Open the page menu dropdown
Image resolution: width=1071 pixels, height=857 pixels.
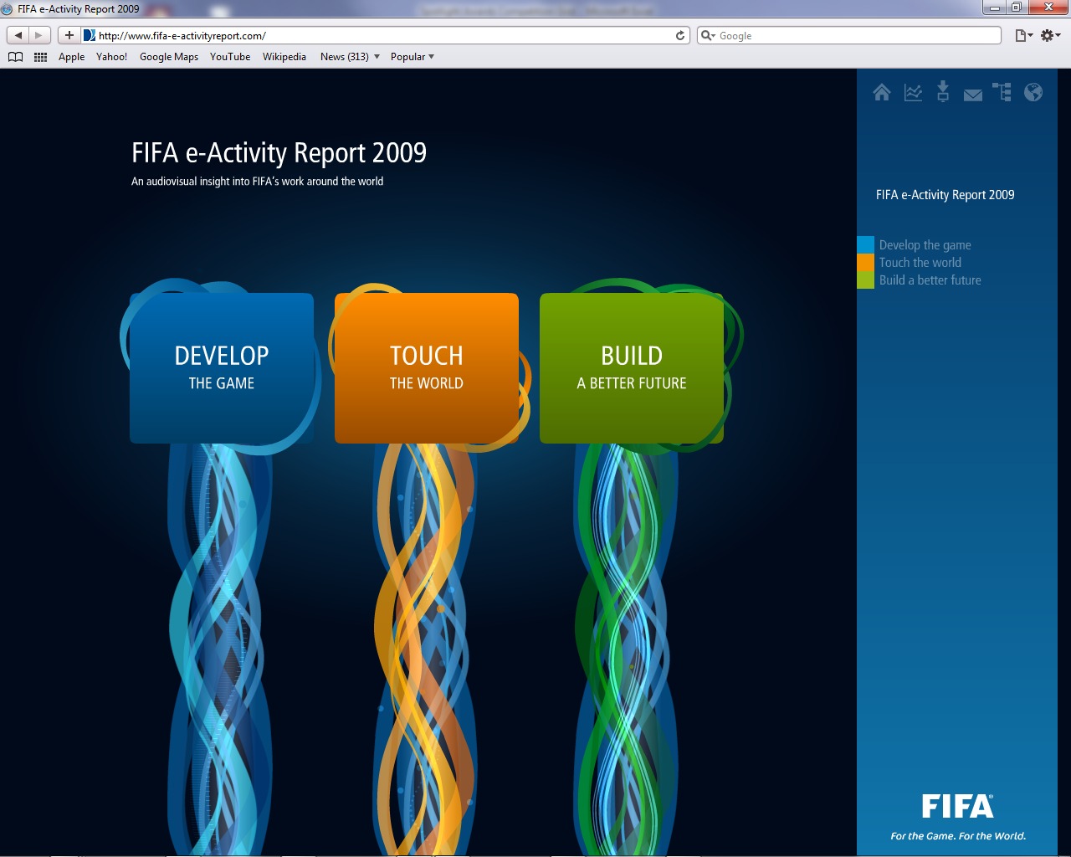1023,35
